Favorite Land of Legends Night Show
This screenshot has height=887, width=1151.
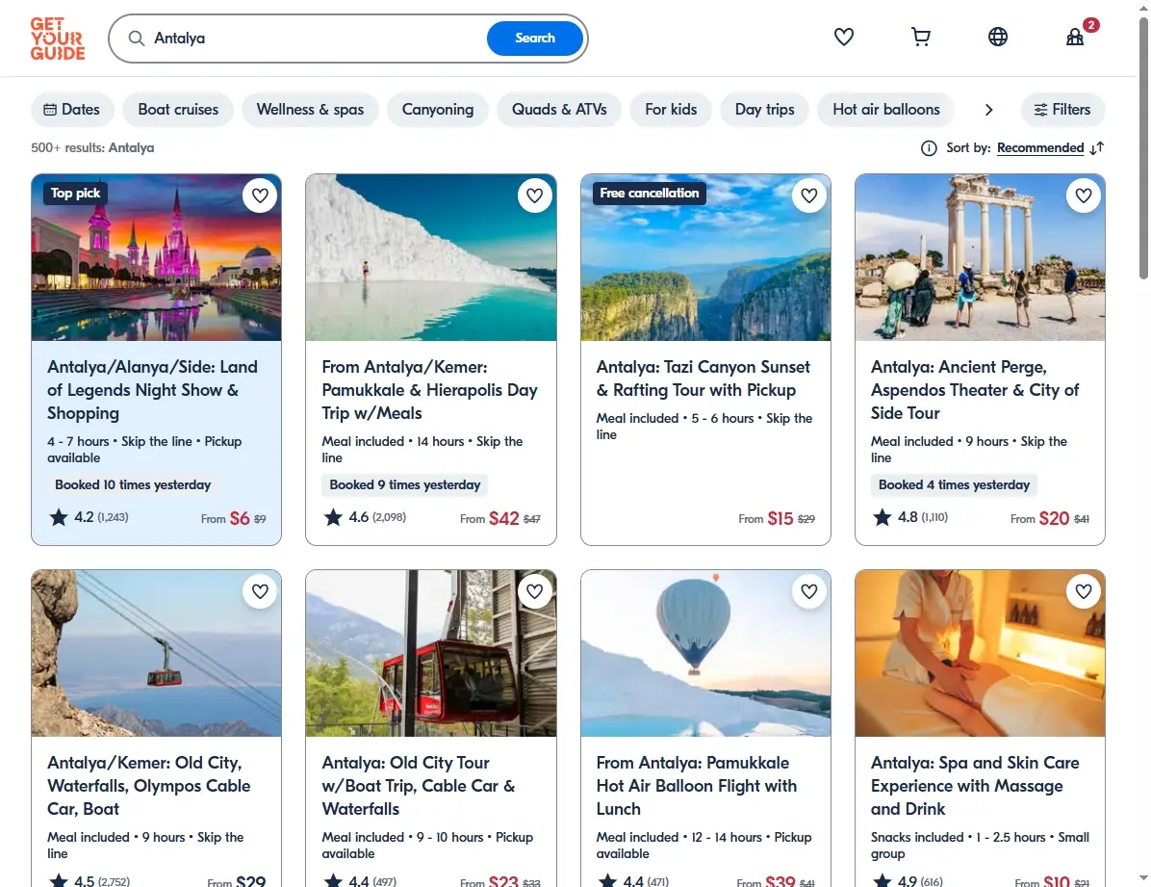coord(260,196)
